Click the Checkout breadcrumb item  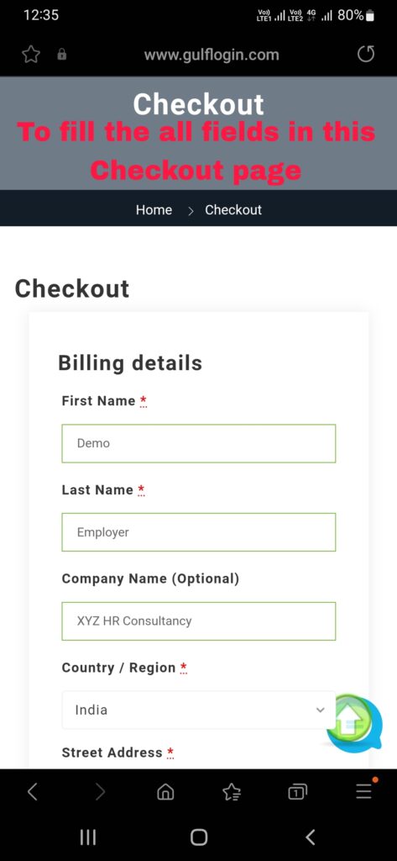coord(233,209)
